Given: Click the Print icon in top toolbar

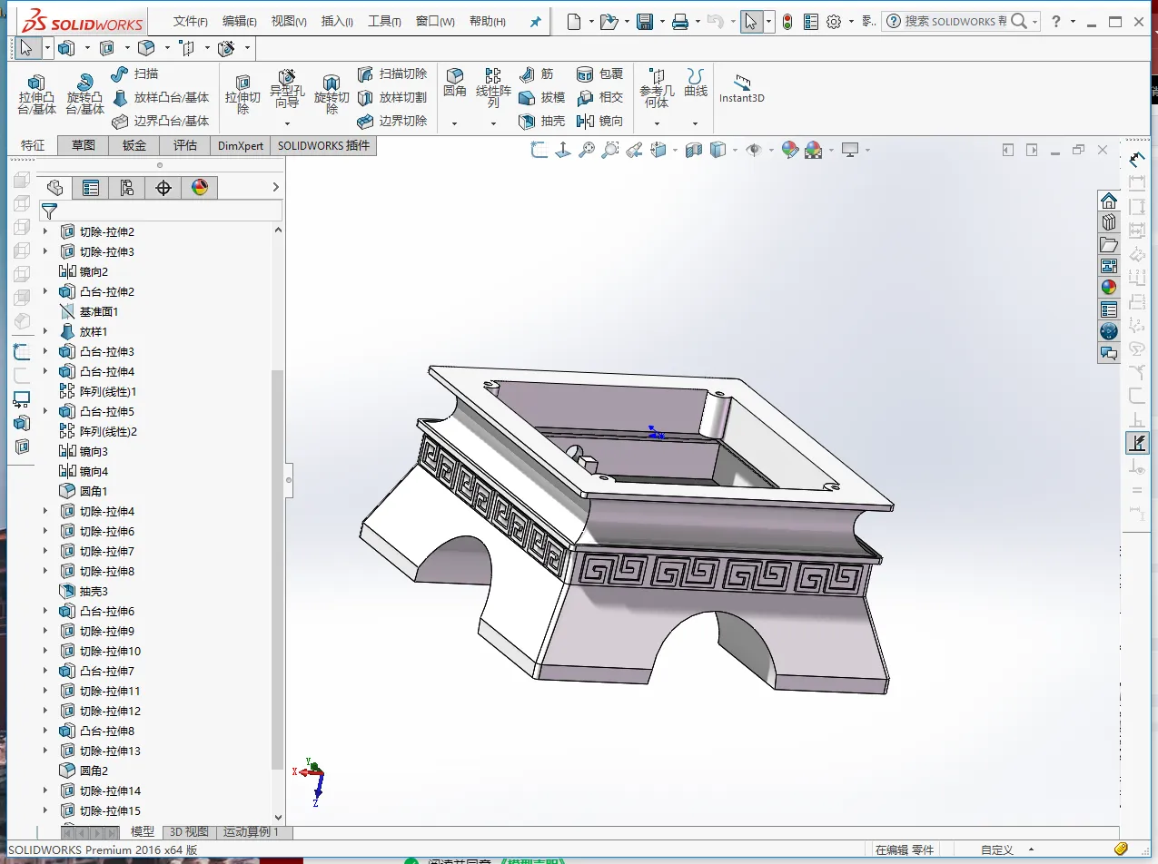Looking at the screenshot, I should (x=679, y=22).
